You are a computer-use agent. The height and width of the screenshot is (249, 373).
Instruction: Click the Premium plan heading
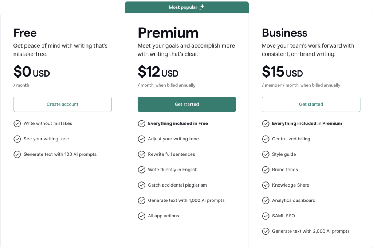(x=168, y=33)
